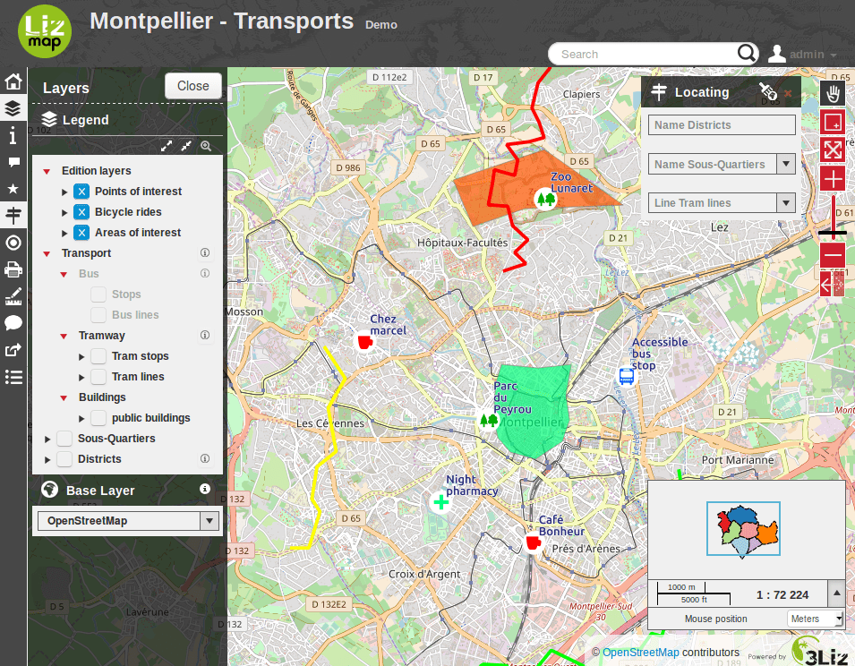855x666 pixels.
Task: Click the Night pharmacy map marker
Action: coord(440,502)
